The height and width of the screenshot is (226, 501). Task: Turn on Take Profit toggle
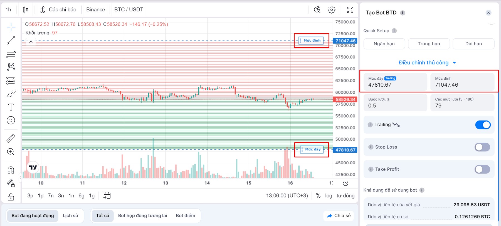[482, 169]
